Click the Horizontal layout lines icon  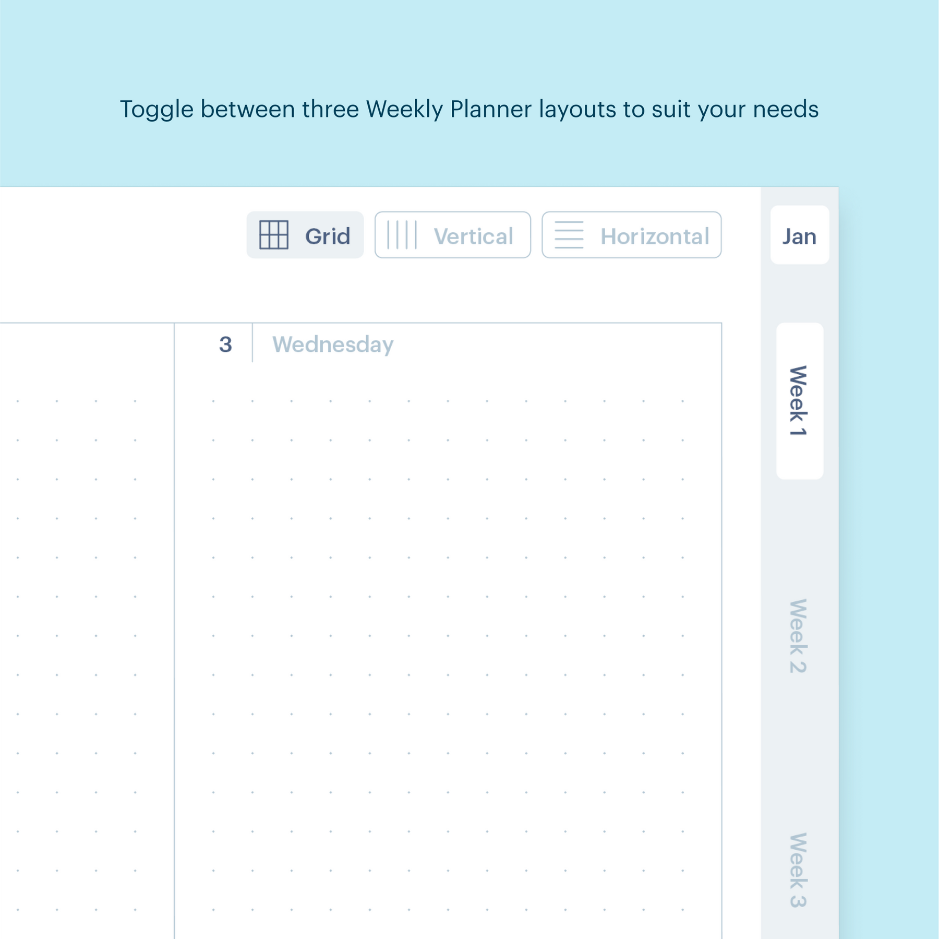click(x=569, y=235)
